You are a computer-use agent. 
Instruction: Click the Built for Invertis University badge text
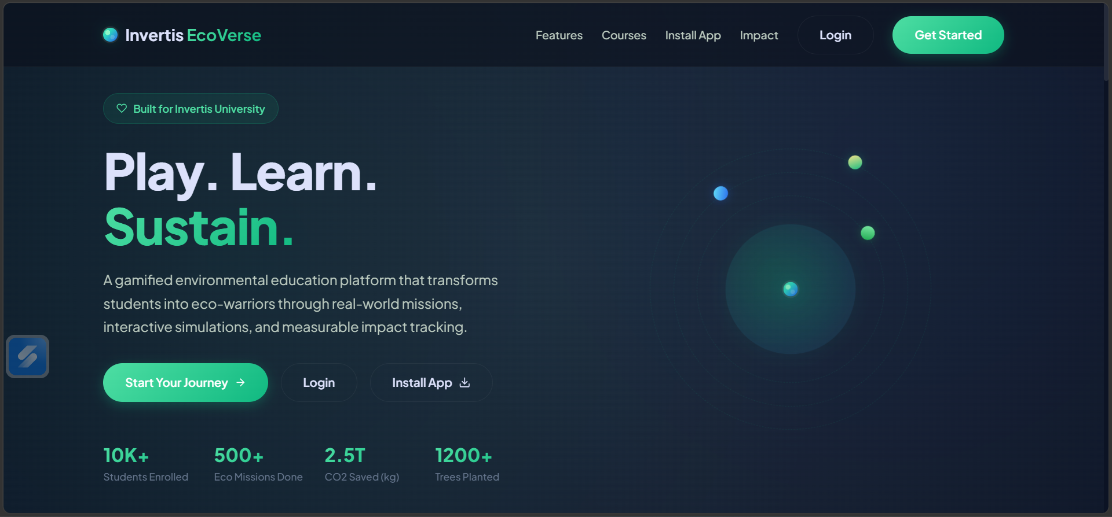pos(199,109)
